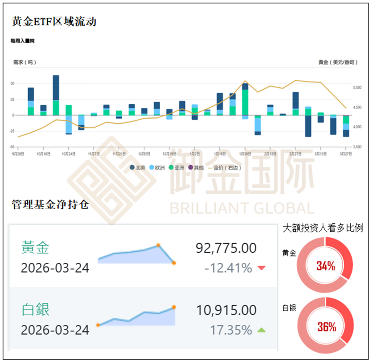Select the gold 34% bullish donut chart
372x362 pixels.
coord(325,265)
